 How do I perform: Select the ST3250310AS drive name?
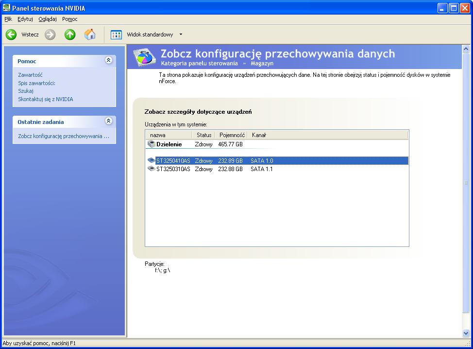173,169
